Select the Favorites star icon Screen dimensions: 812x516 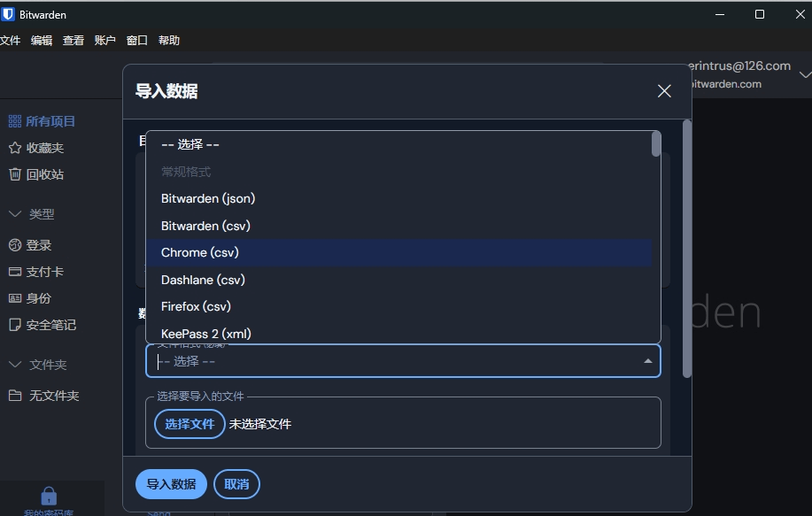coord(15,148)
